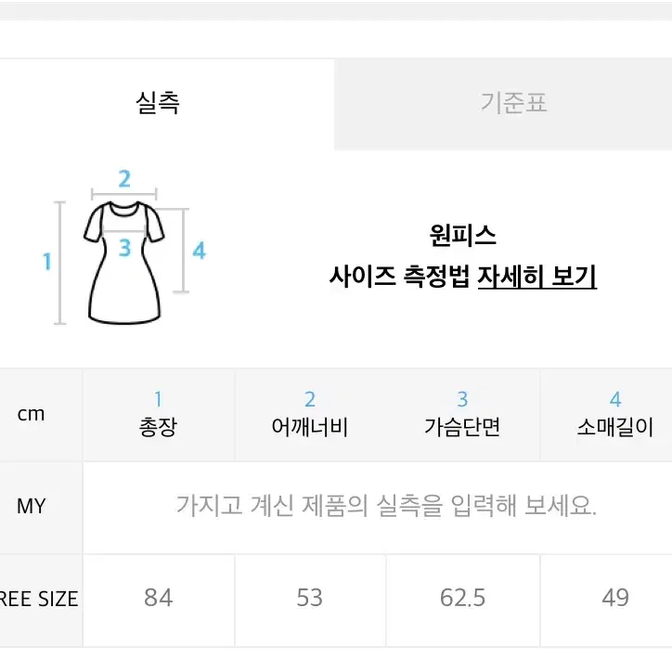Select the 소매길이 column header
This screenshot has width=672, height=672.
pyautogui.click(x=615, y=414)
